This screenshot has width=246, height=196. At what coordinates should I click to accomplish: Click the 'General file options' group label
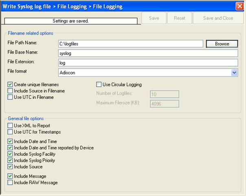pyautogui.click(x=26, y=118)
